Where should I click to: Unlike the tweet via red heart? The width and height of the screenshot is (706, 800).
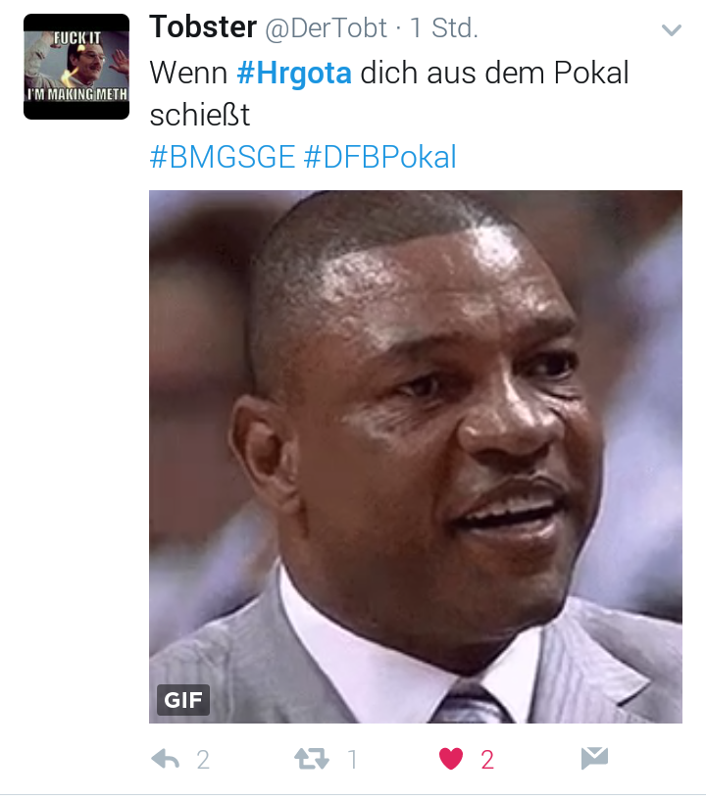(x=451, y=758)
